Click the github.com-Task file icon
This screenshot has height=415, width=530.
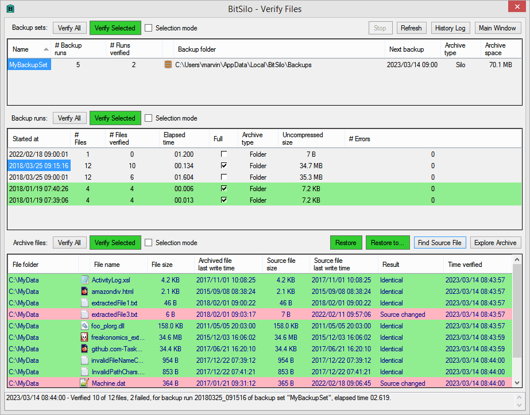85,349
